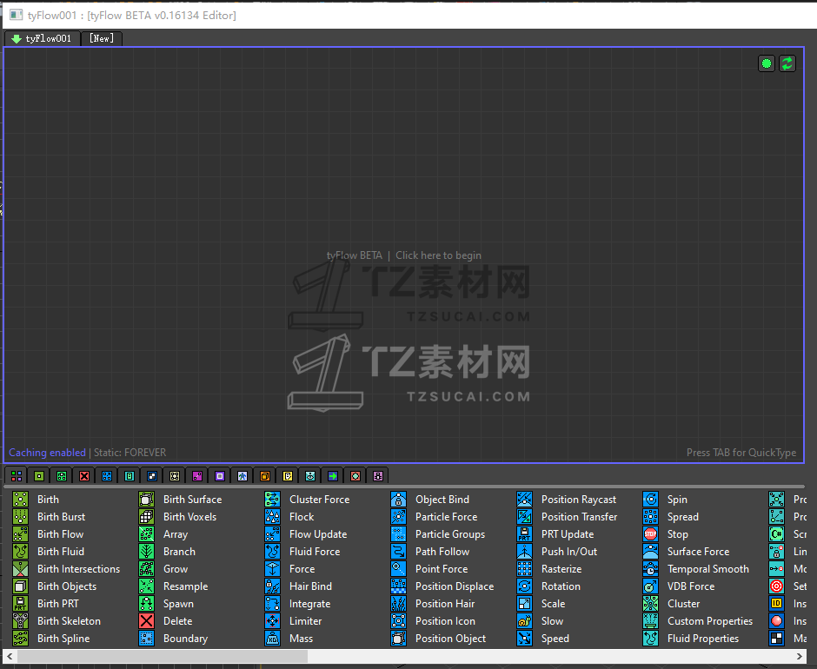
Task: Select the Grow operator label
Action: pyautogui.click(x=176, y=569)
